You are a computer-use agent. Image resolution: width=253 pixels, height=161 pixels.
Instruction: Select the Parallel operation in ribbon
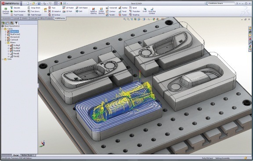coord(110,15)
